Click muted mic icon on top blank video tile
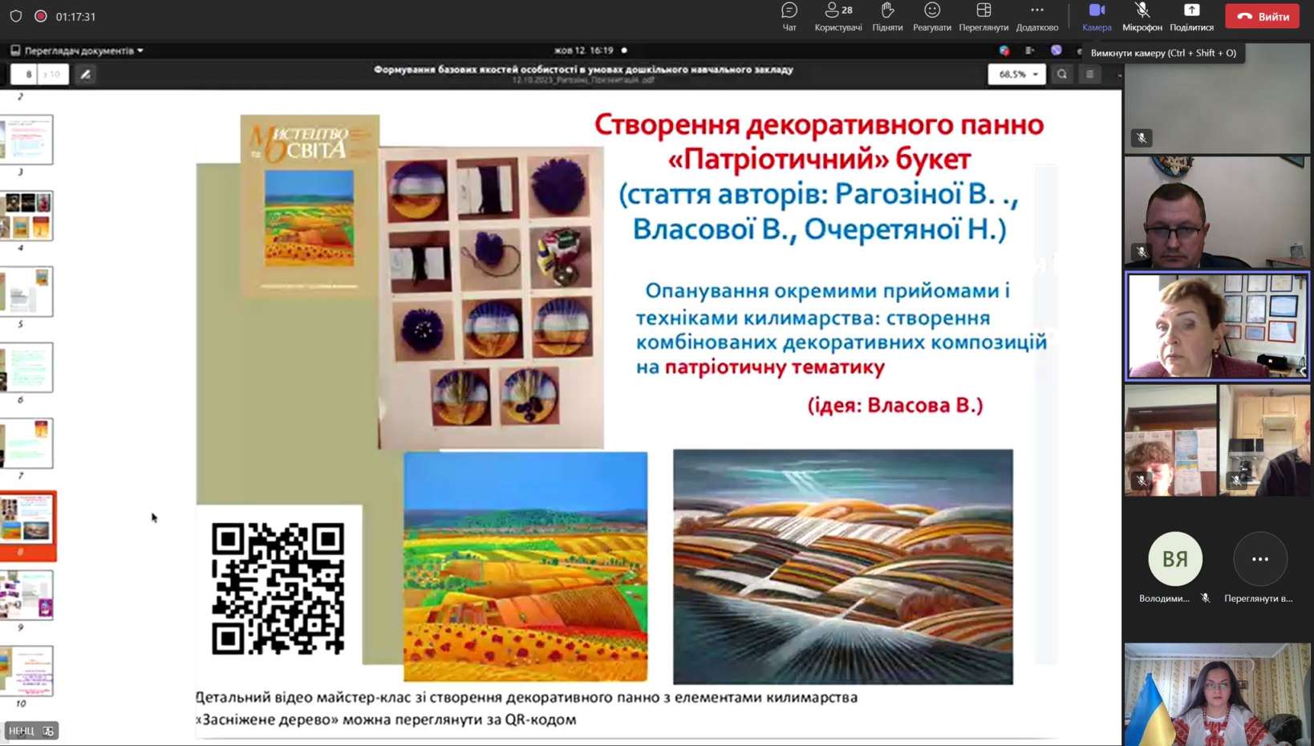This screenshot has height=746, width=1314. point(1142,138)
